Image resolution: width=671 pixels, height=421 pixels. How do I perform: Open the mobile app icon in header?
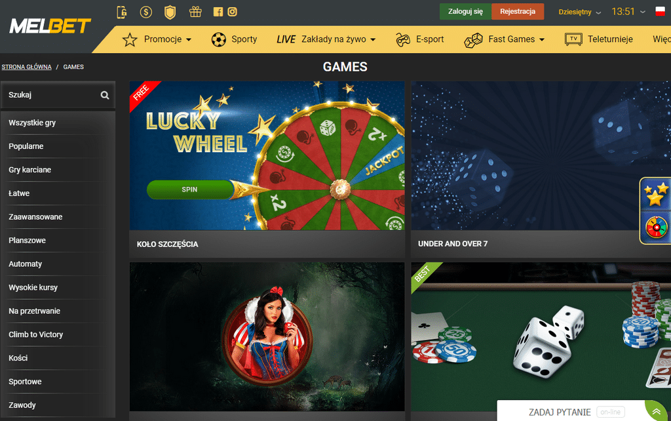coord(122,12)
